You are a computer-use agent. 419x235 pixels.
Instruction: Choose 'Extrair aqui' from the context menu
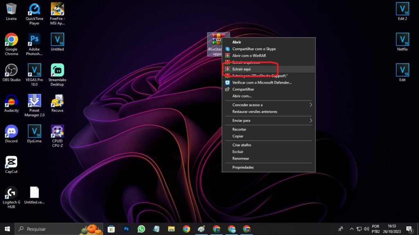pos(241,69)
